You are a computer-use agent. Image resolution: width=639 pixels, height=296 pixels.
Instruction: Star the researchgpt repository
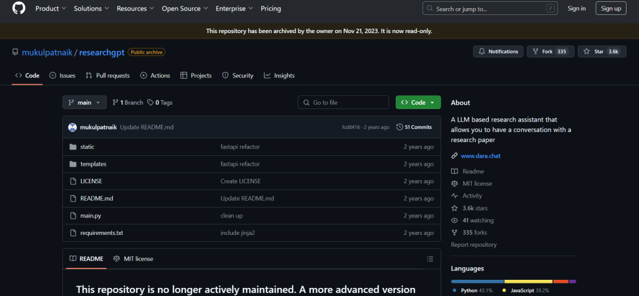[x=602, y=52]
